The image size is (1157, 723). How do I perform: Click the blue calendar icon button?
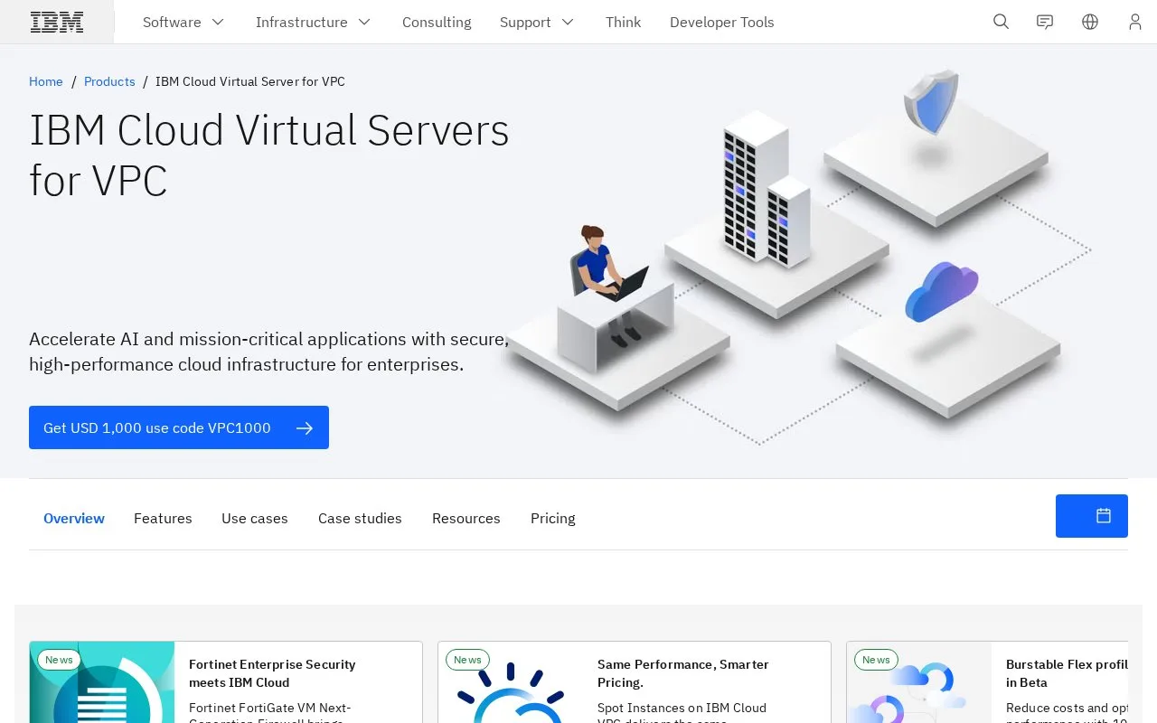coord(1092,516)
